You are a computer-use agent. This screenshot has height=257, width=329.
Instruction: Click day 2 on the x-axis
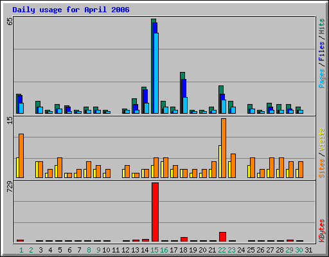click(31, 250)
